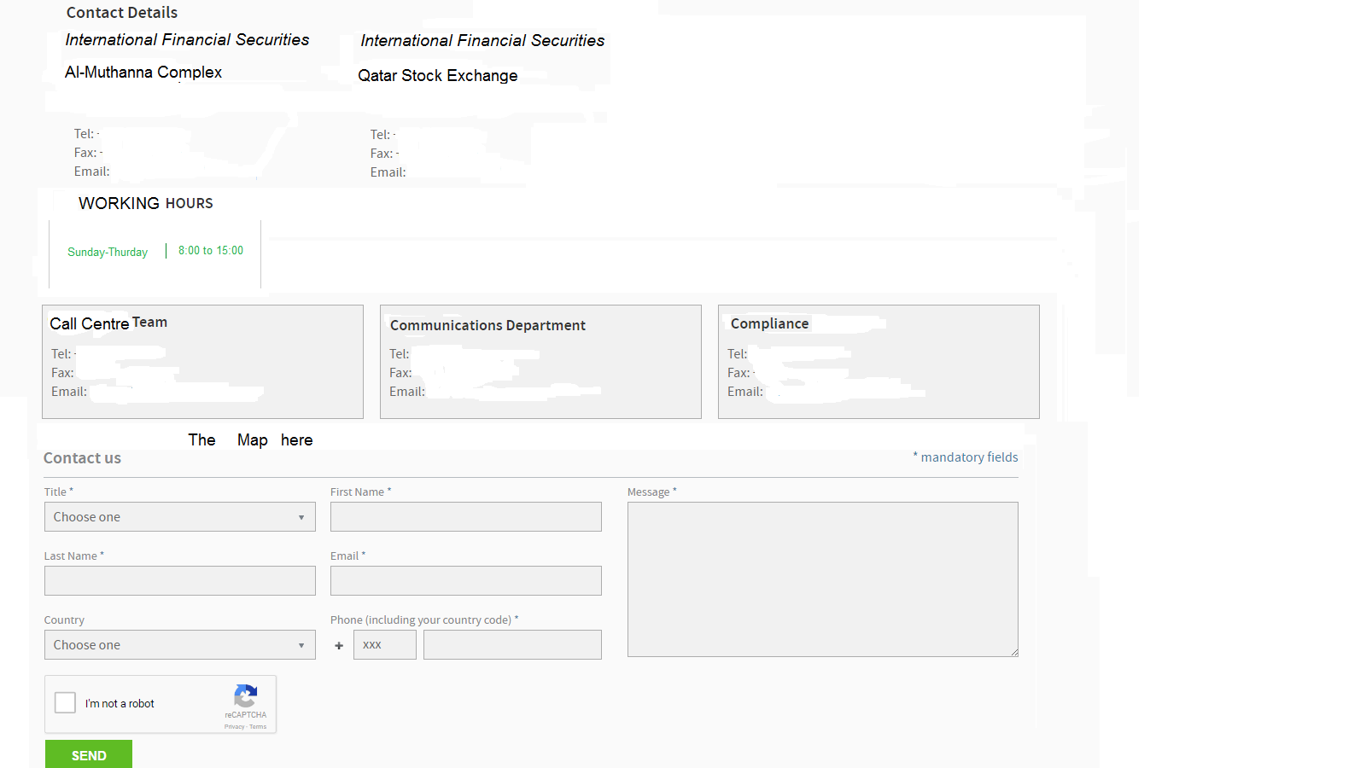The height and width of the screenshot is (768, 1366).
Task: Click Fax label in Communications Department box
Action: pyautogui.click(x=400, y=373)
